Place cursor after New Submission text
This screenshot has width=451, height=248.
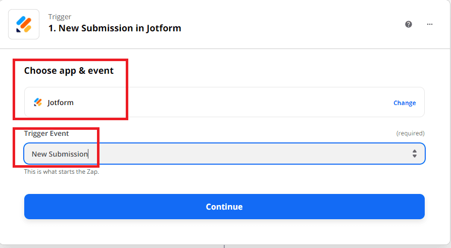(88, 154)
